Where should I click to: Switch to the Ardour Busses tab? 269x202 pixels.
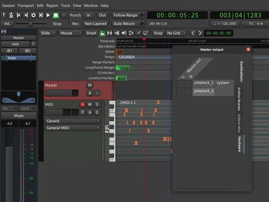coord(239,98)
